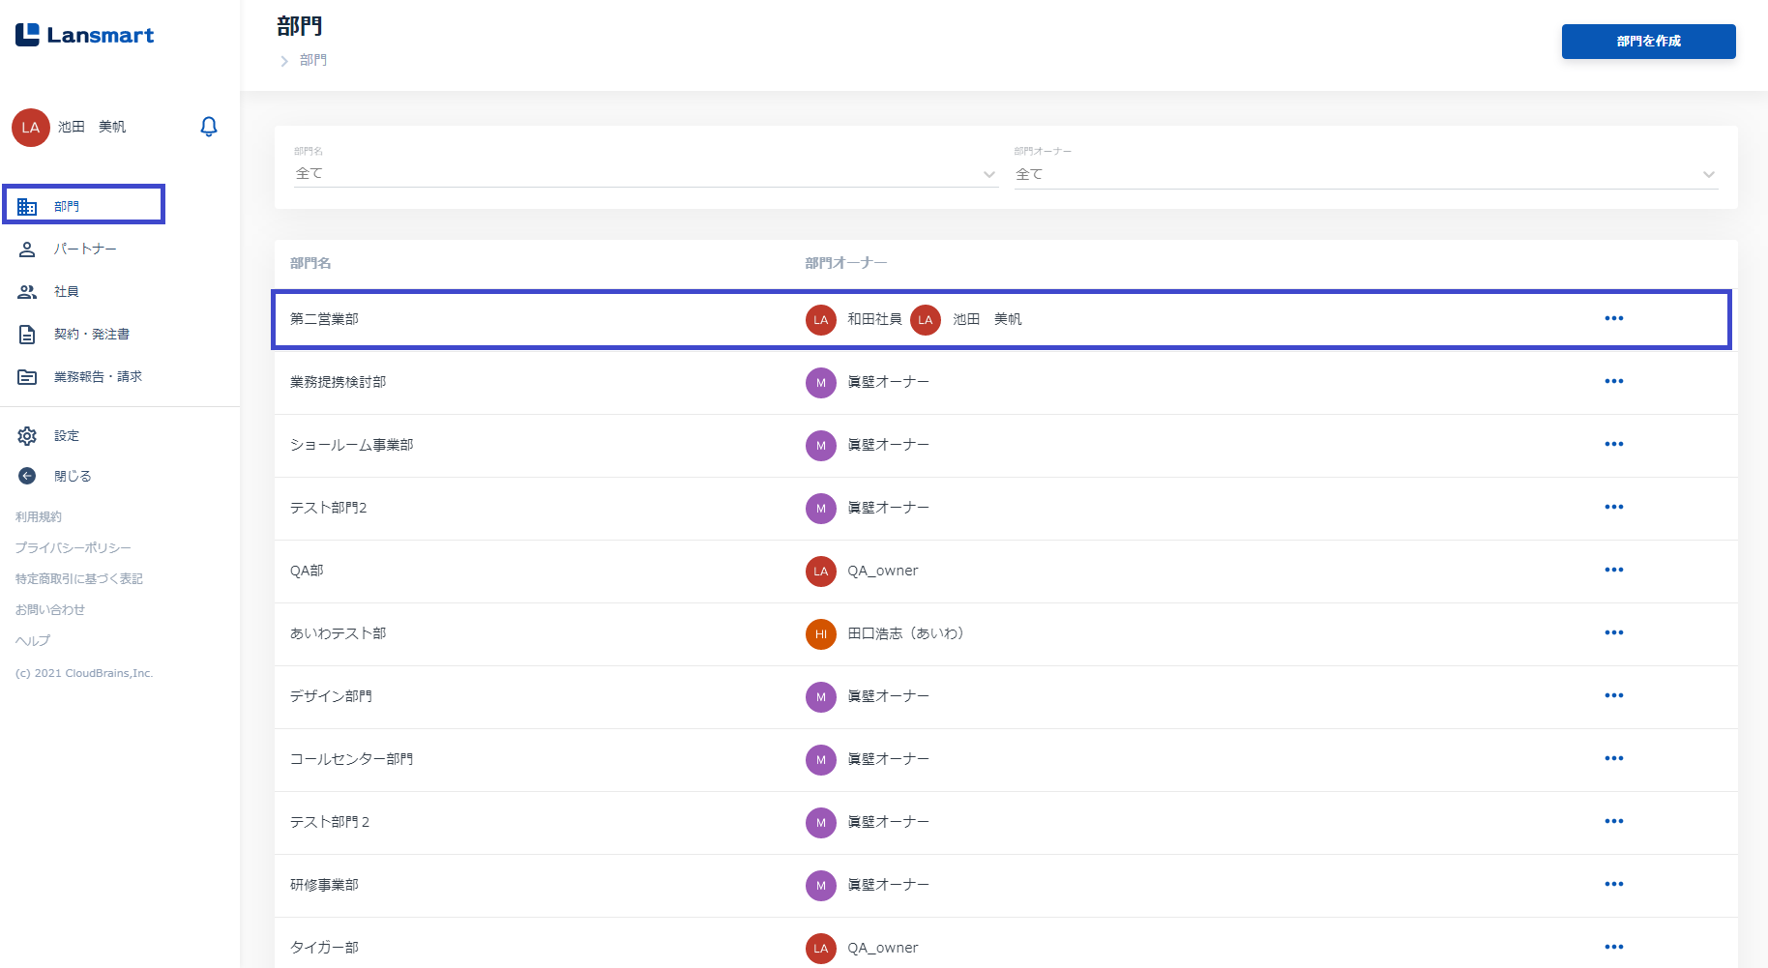1768x968 pixels.
Task: Open the プライバシーポリシー link
Action: pyautogui.click(x=74, y=548)
